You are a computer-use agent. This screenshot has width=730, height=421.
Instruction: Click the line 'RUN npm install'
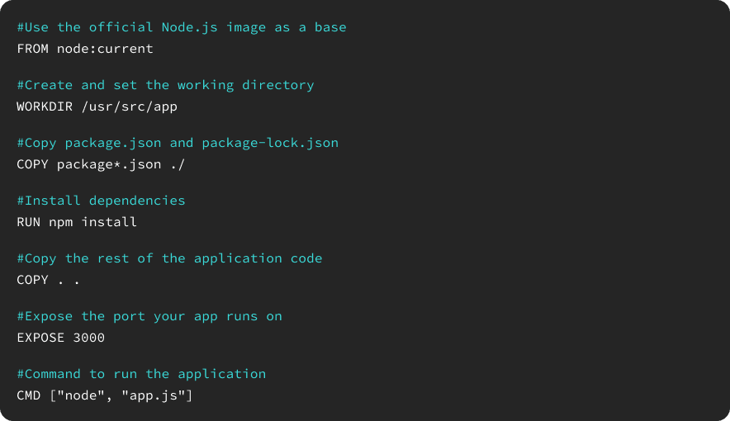(x=77, y=222)
